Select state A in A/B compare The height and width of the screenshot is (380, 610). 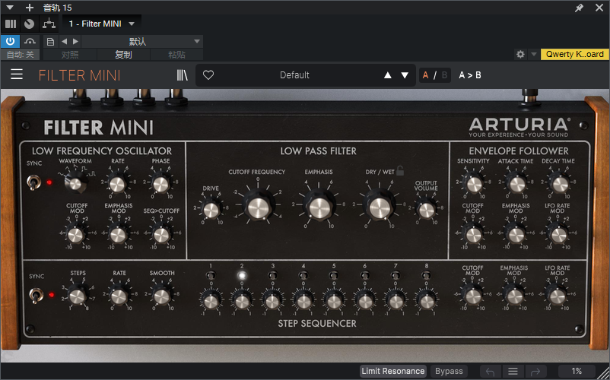[x=425, y=75]
